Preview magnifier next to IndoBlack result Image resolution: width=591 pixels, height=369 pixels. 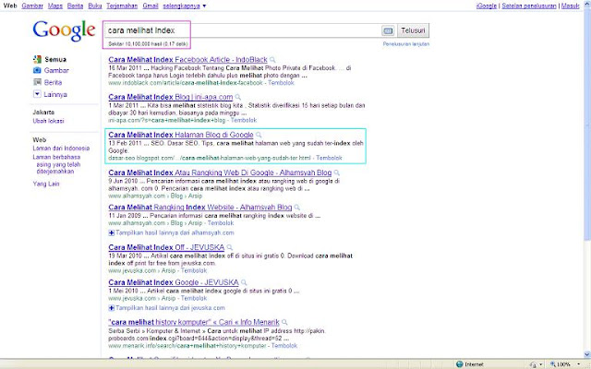[x=272, y=59]
